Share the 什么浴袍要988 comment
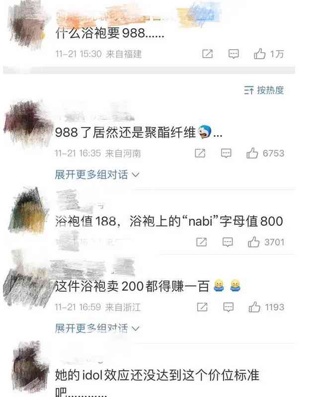This screenshot has width=314, height=397. [x=208, y=54]
